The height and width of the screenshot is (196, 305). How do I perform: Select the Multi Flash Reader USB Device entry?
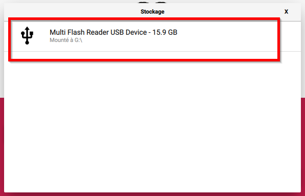[152, 36]
